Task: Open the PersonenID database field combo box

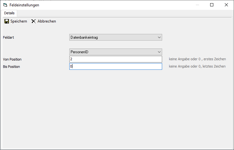Action: [x=113, y=52]
